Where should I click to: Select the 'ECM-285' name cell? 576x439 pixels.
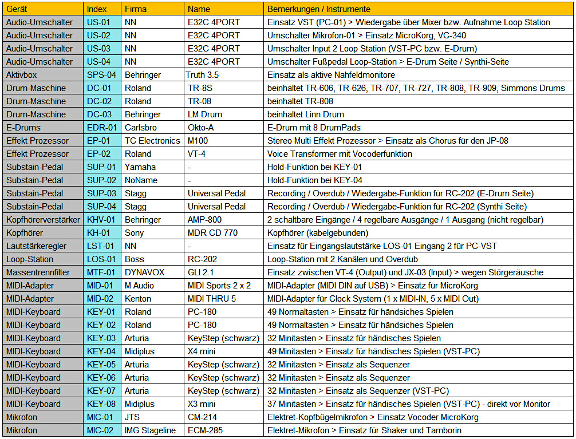[224, 430]
